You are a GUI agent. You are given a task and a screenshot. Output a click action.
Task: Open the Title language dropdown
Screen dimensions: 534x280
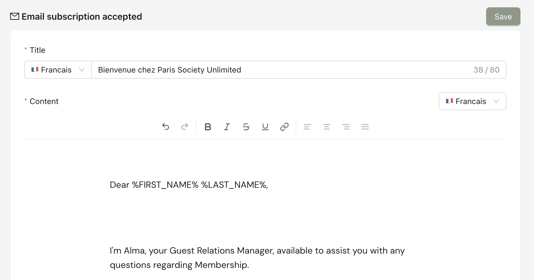point(56,70)
